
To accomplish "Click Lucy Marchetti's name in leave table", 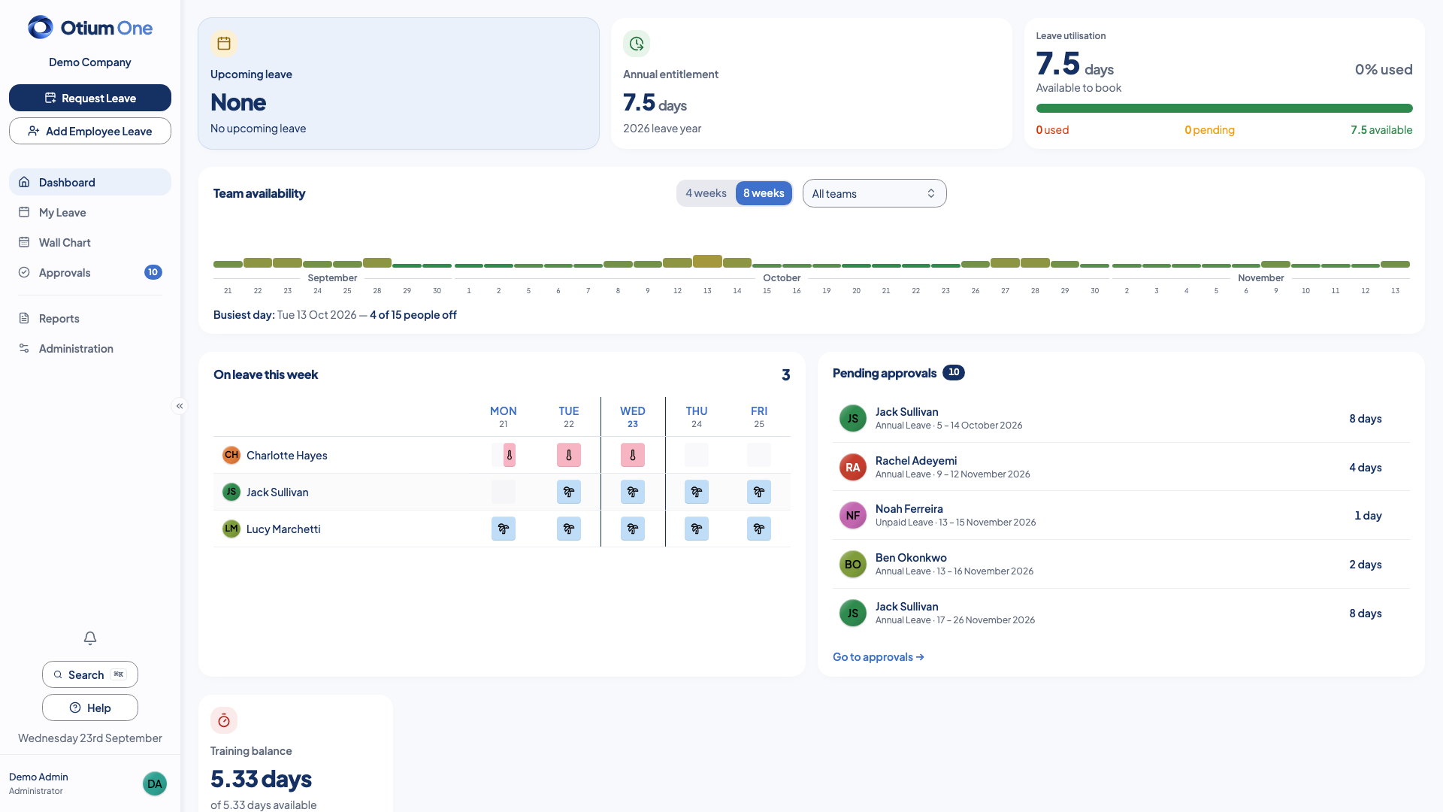I will [x=283, y=529].
